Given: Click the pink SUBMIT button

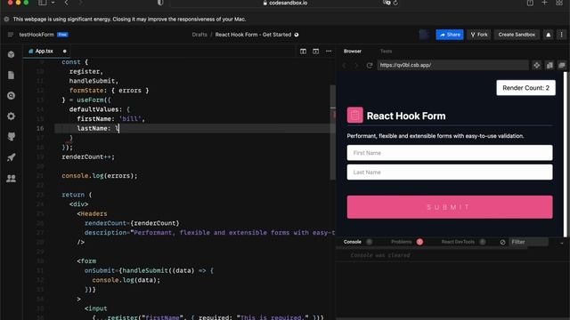Looking at the screenshot, I should coord(450,207).
